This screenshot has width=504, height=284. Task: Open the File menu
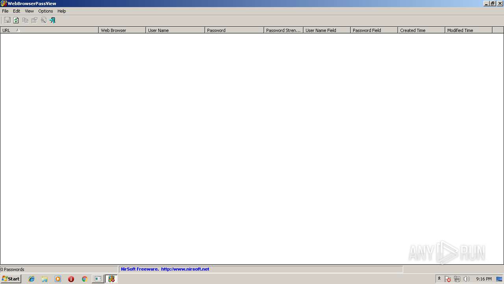point(5,11)
